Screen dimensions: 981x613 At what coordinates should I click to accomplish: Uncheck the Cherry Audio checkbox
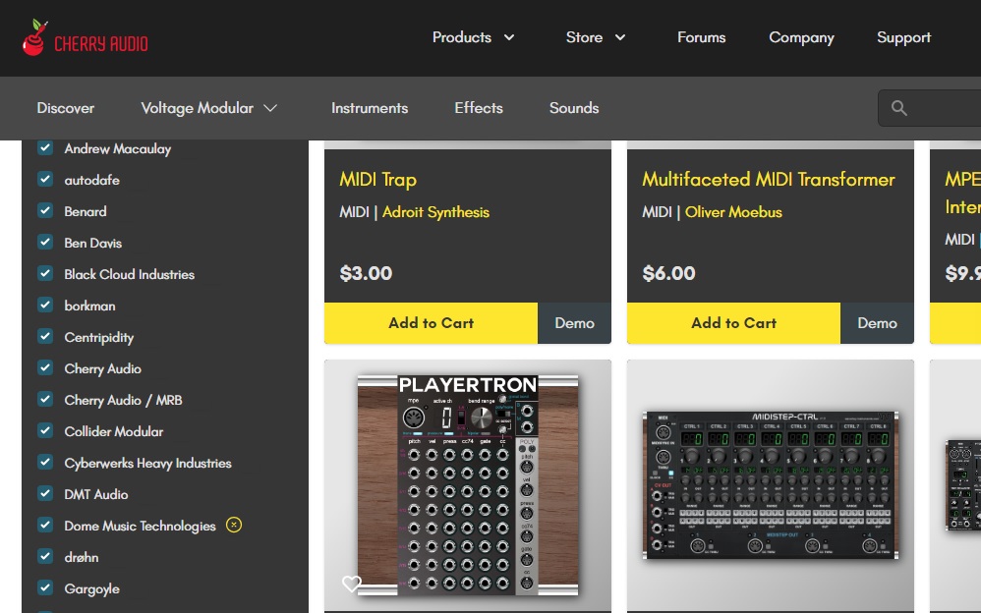(45, 367)
